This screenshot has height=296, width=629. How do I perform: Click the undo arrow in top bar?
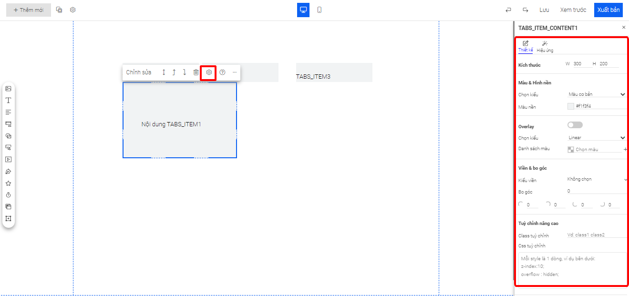(508, 10)
